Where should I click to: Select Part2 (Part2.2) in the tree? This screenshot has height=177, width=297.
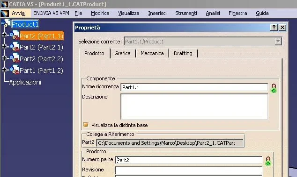tap(42, 59)
